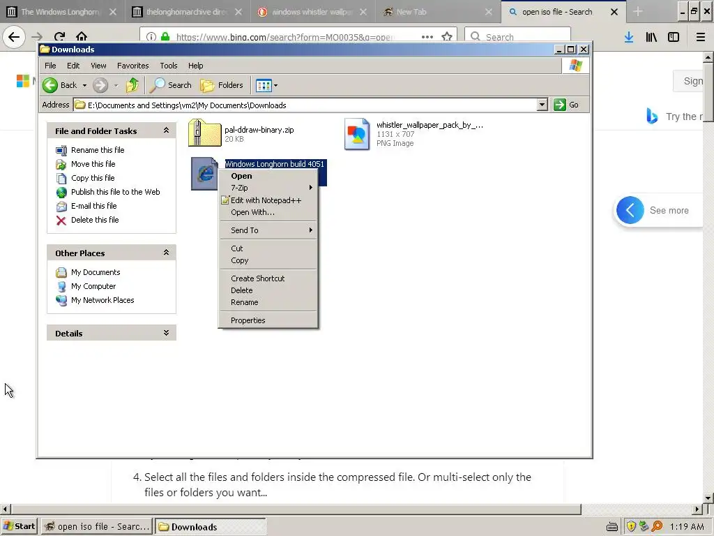Screen dimensions: 714x536
Task: Select the pal-ddraw-binary.zip file icon
Action: (x=204, y=133)
